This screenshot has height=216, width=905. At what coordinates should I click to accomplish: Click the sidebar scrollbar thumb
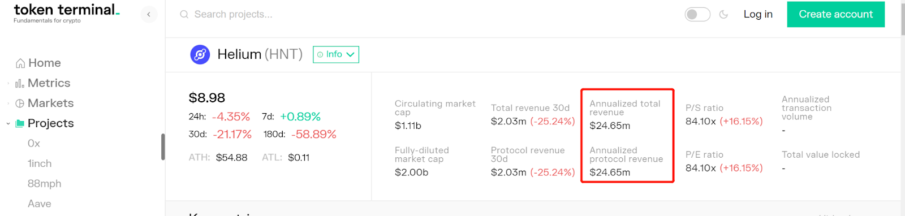tap(163, 147)
